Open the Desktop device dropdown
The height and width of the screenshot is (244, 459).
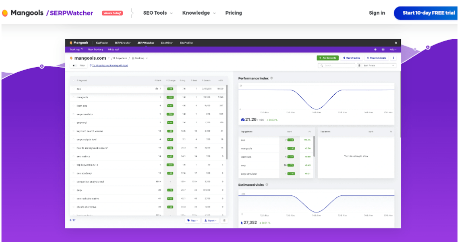(x=140, y=58)
